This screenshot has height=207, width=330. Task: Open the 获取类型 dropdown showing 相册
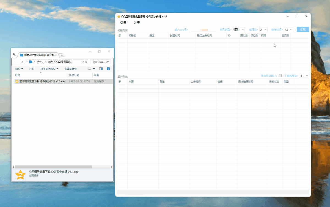(238, 29)
